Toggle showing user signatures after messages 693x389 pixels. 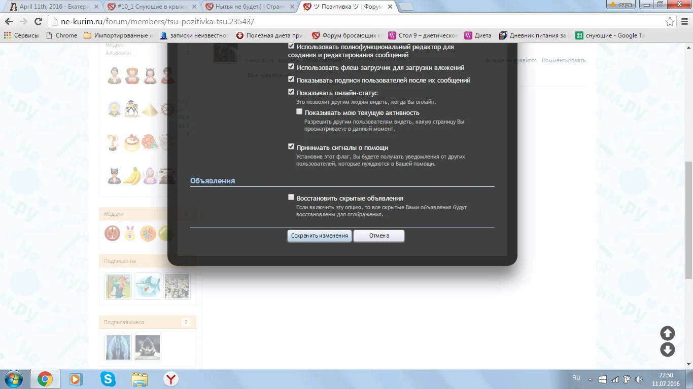pos(291,80)
